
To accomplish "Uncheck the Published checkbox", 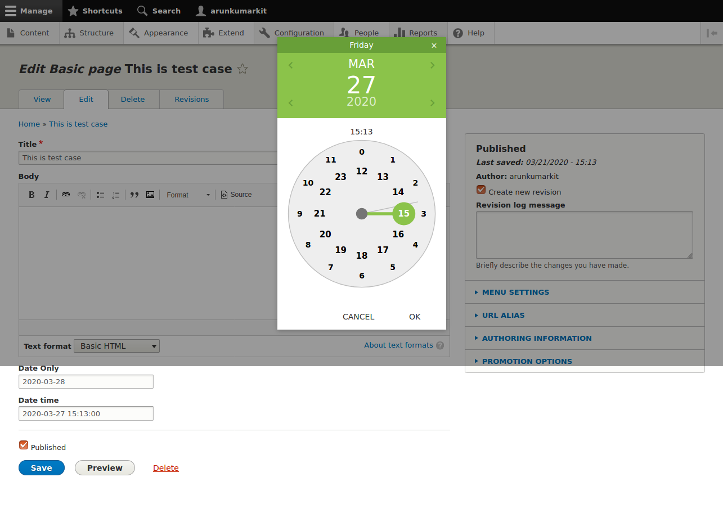I will pyautogui.click(x=23, y=444).
